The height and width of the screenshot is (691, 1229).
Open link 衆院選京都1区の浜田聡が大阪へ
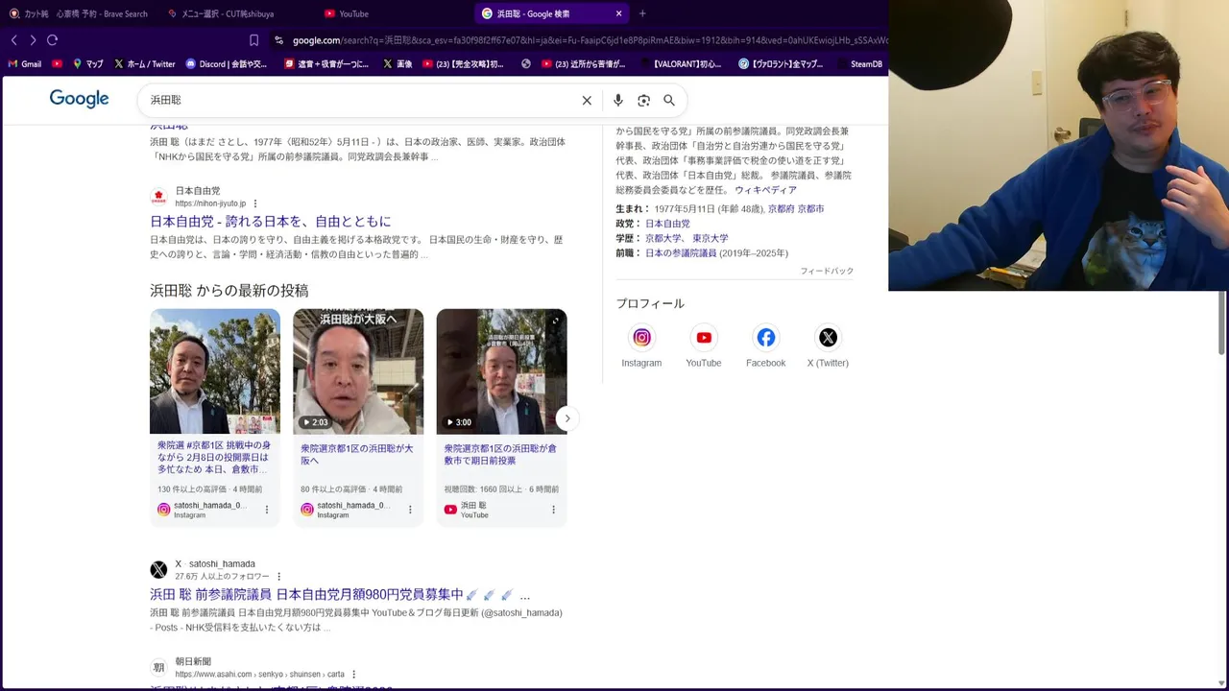click(x=356, y=454)
